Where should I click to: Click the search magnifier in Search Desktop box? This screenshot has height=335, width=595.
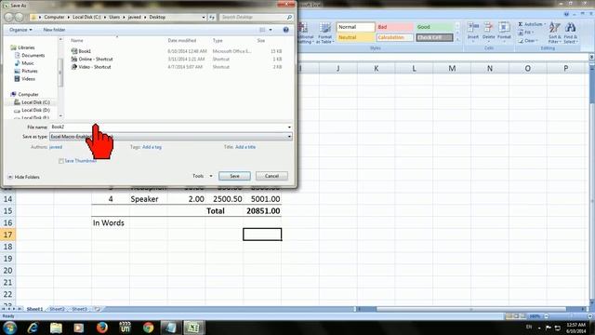coord(289,17)
